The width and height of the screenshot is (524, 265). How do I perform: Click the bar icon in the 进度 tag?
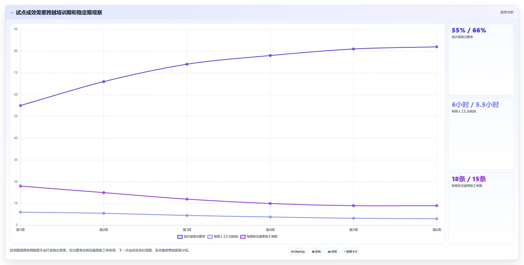(x=329, y=252)
